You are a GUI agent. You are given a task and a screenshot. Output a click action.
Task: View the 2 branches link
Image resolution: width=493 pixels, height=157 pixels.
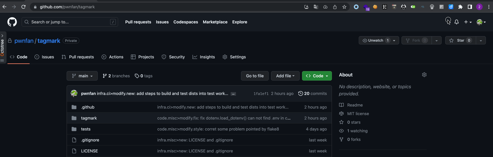pyautogui.click(x=116, y=76)
